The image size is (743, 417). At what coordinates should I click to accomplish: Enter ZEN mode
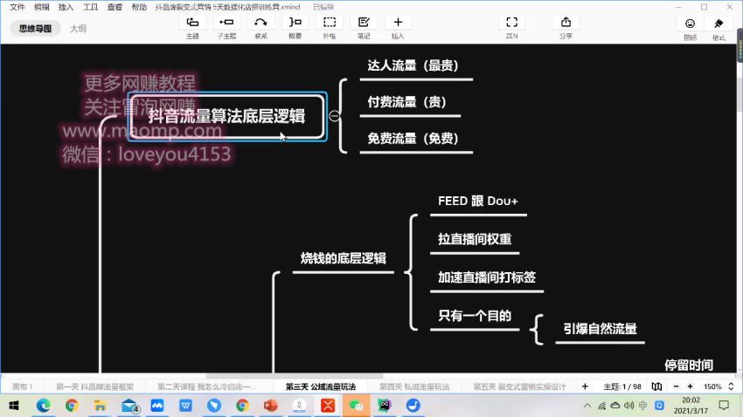click(511, 26)
